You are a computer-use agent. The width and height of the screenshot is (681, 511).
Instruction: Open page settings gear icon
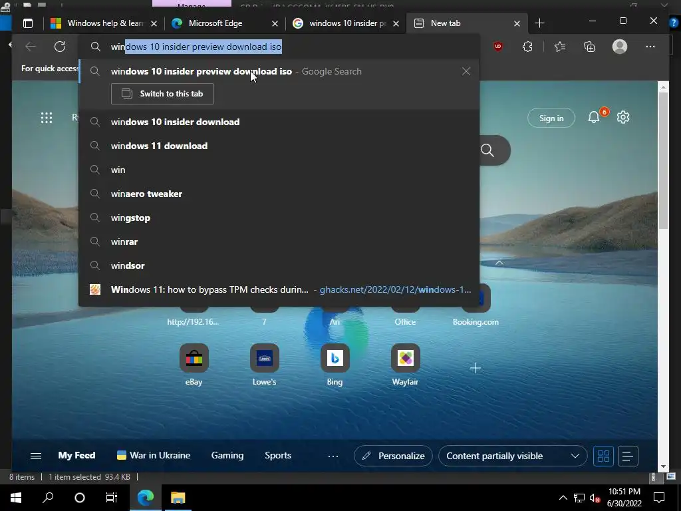click(623, 117)
